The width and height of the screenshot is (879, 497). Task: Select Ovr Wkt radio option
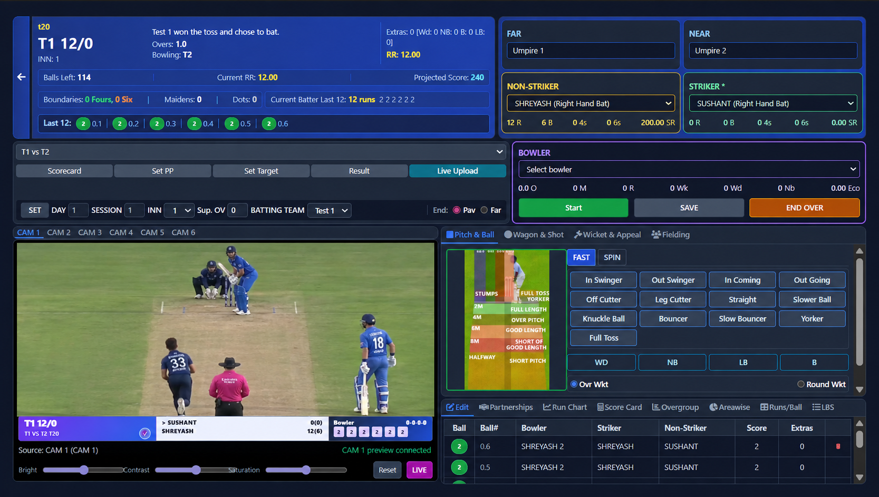tap(574, 384)
